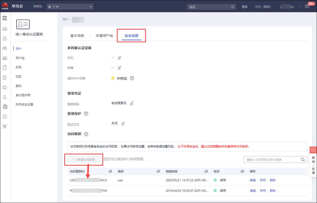Click 停用 for the aaa access key
The height and width of the screenshot is (203, 317).
click(x=263, y=180)
